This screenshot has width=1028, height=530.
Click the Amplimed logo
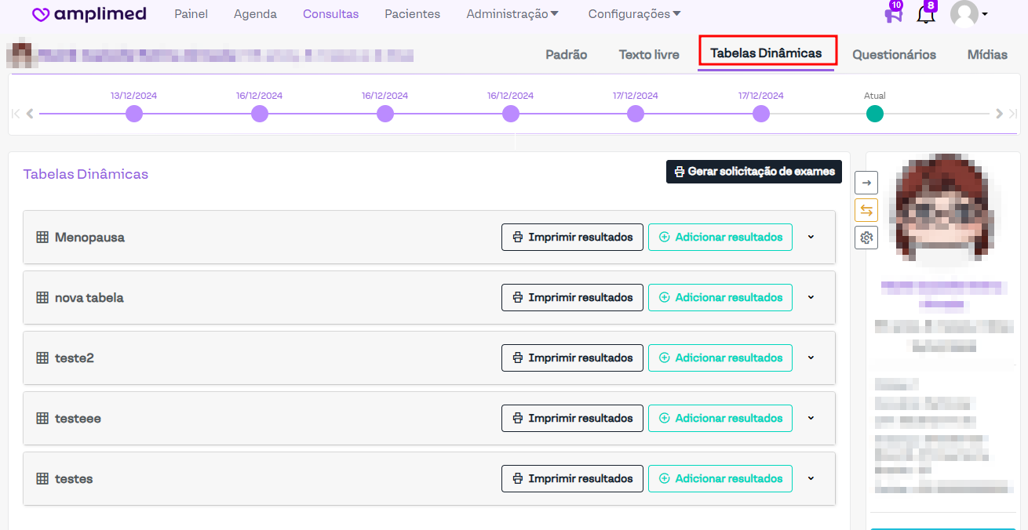point(89,14)
